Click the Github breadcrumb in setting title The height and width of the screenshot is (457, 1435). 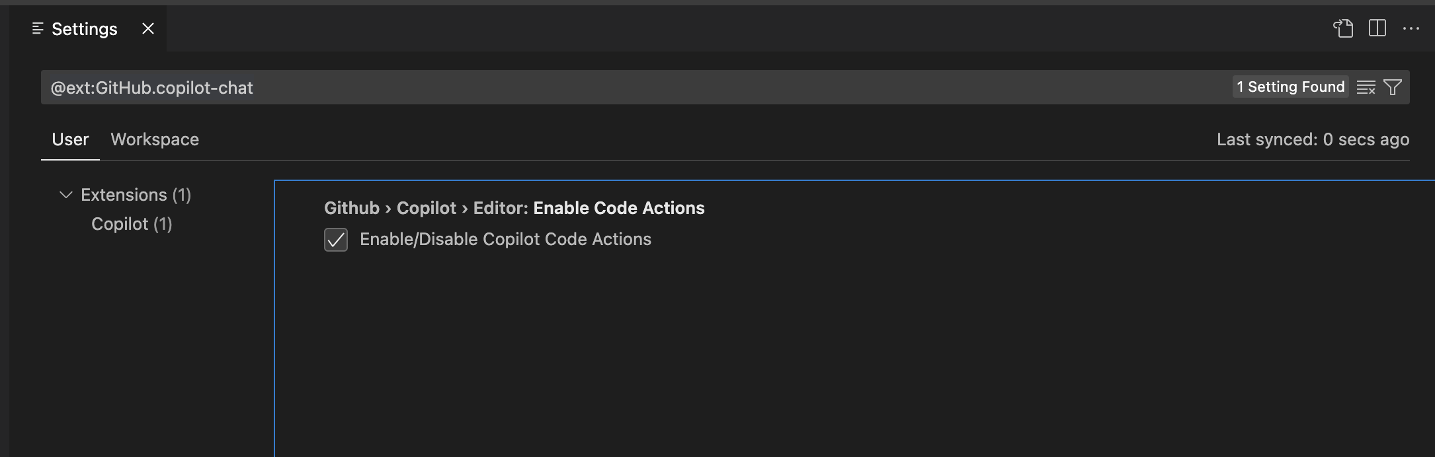[x=350, y=207]
